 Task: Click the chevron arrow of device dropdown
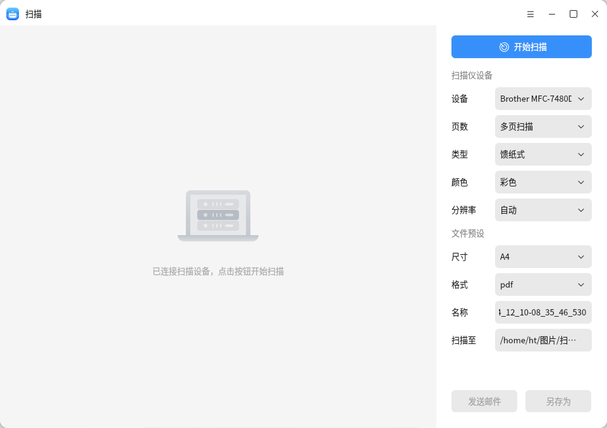tap(581, 99)
